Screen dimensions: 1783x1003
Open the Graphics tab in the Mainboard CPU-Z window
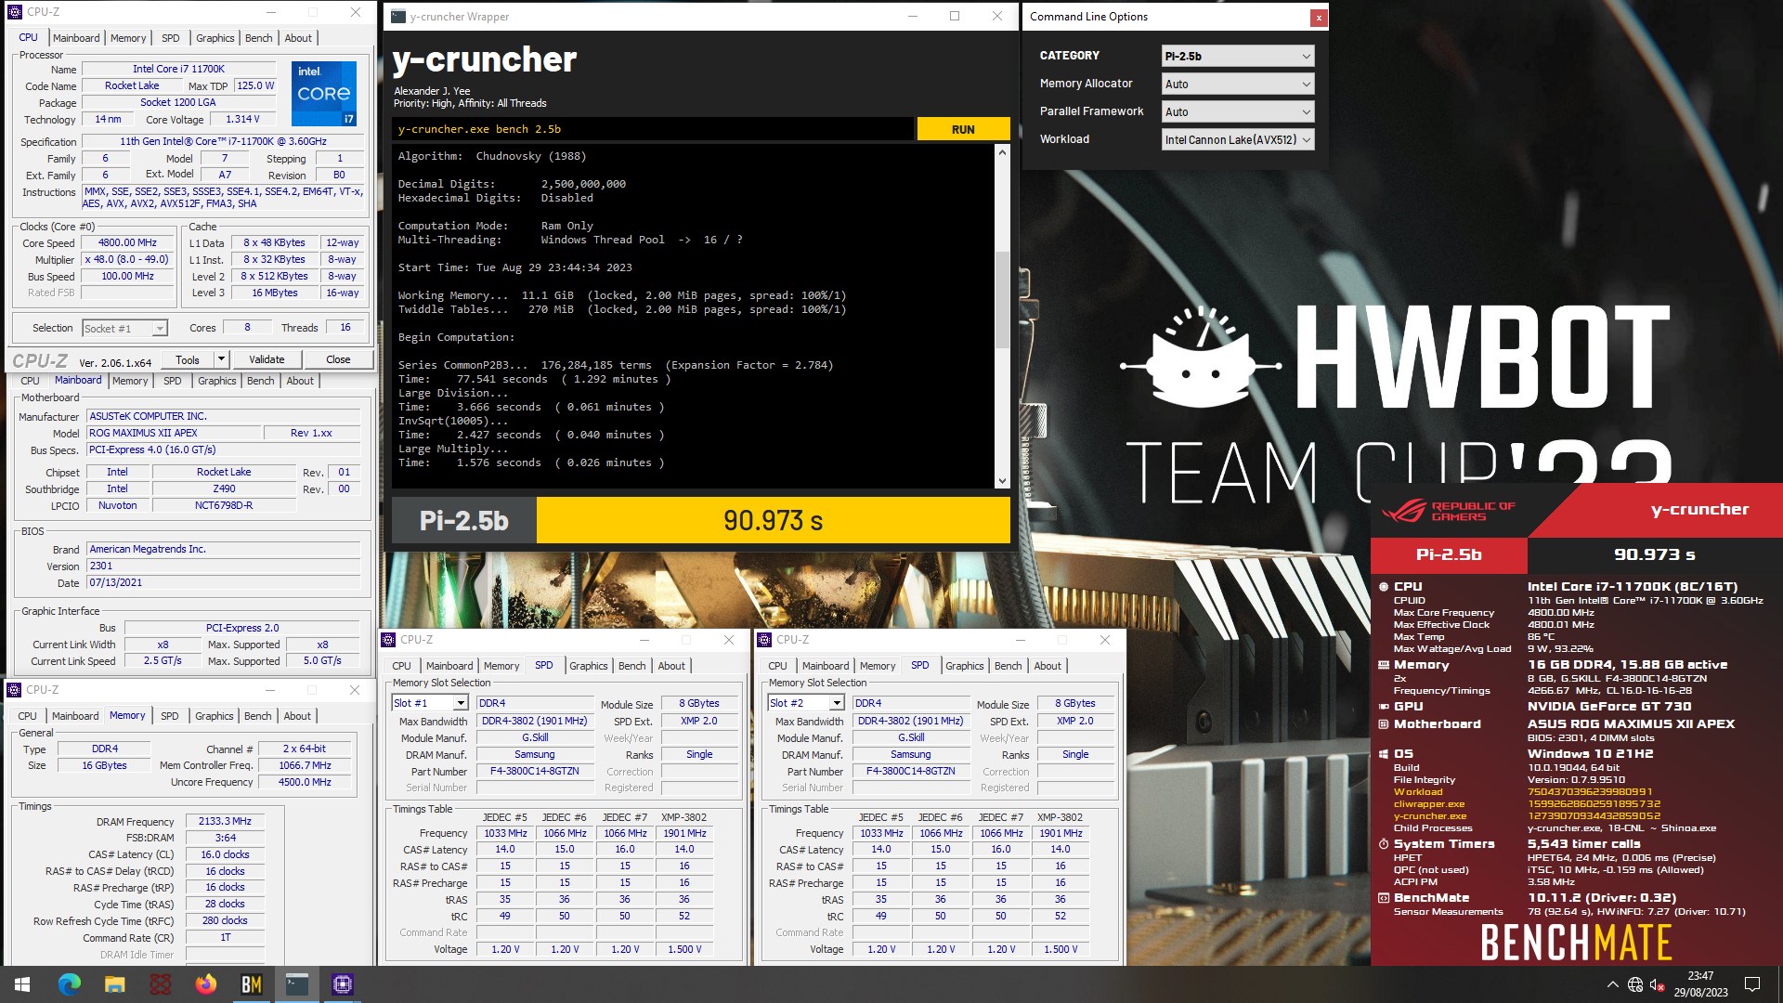coord(217,381)
